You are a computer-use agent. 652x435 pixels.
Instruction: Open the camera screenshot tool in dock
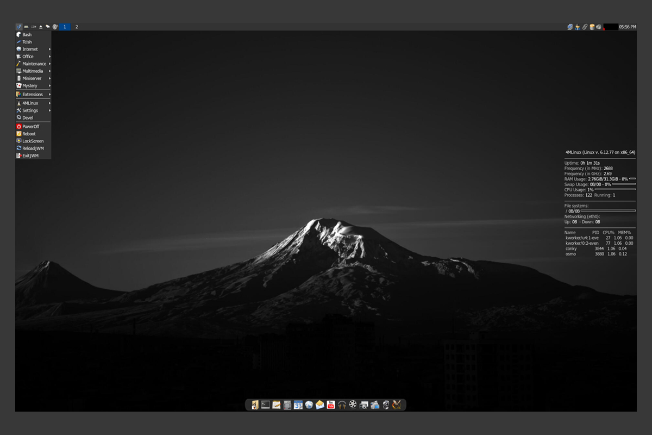click(x=364, y=405)
